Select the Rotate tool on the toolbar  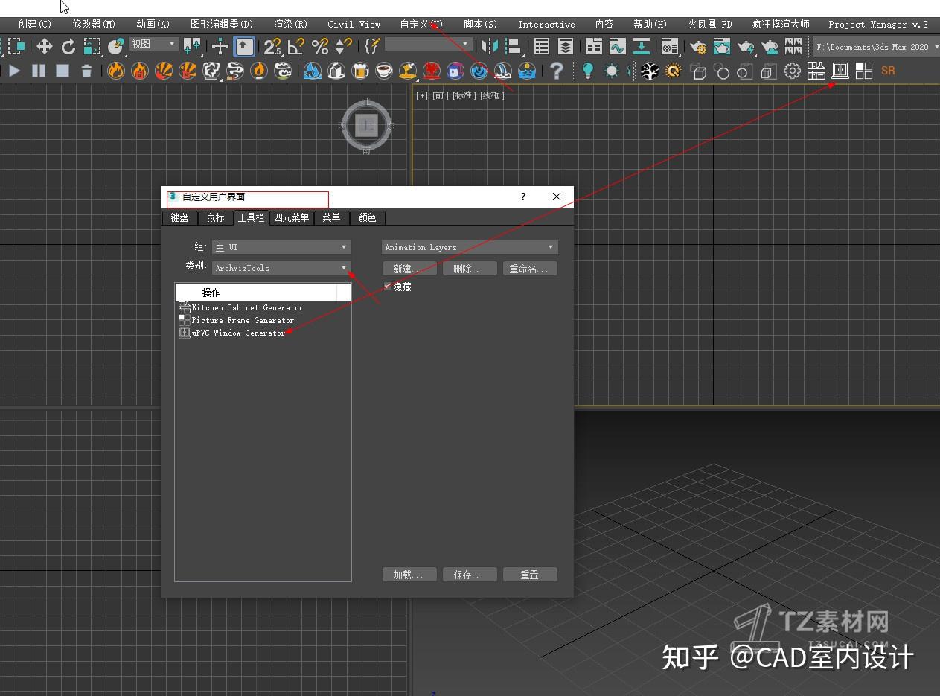point(68,46)
